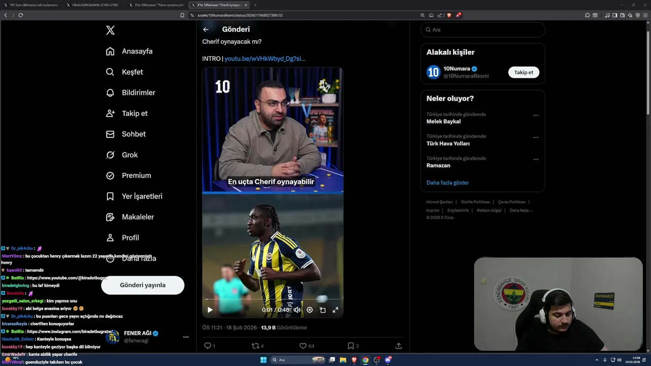Open Discord from the taskbar
The height and width of the screenshot is (366, 651).
388,360
